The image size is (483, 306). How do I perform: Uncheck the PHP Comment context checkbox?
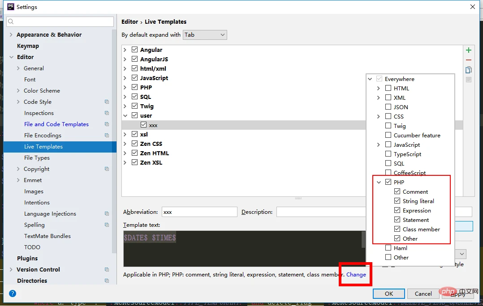[397, 191]
